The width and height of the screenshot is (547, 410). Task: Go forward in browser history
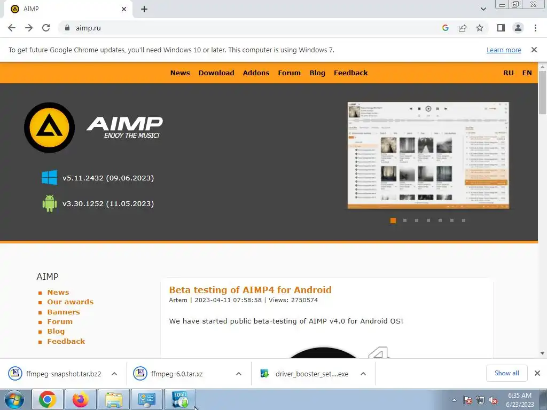[x=29, y=28]
